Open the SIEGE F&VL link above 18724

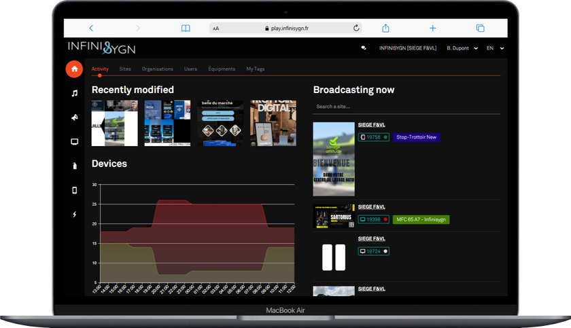tap(371, 238)
